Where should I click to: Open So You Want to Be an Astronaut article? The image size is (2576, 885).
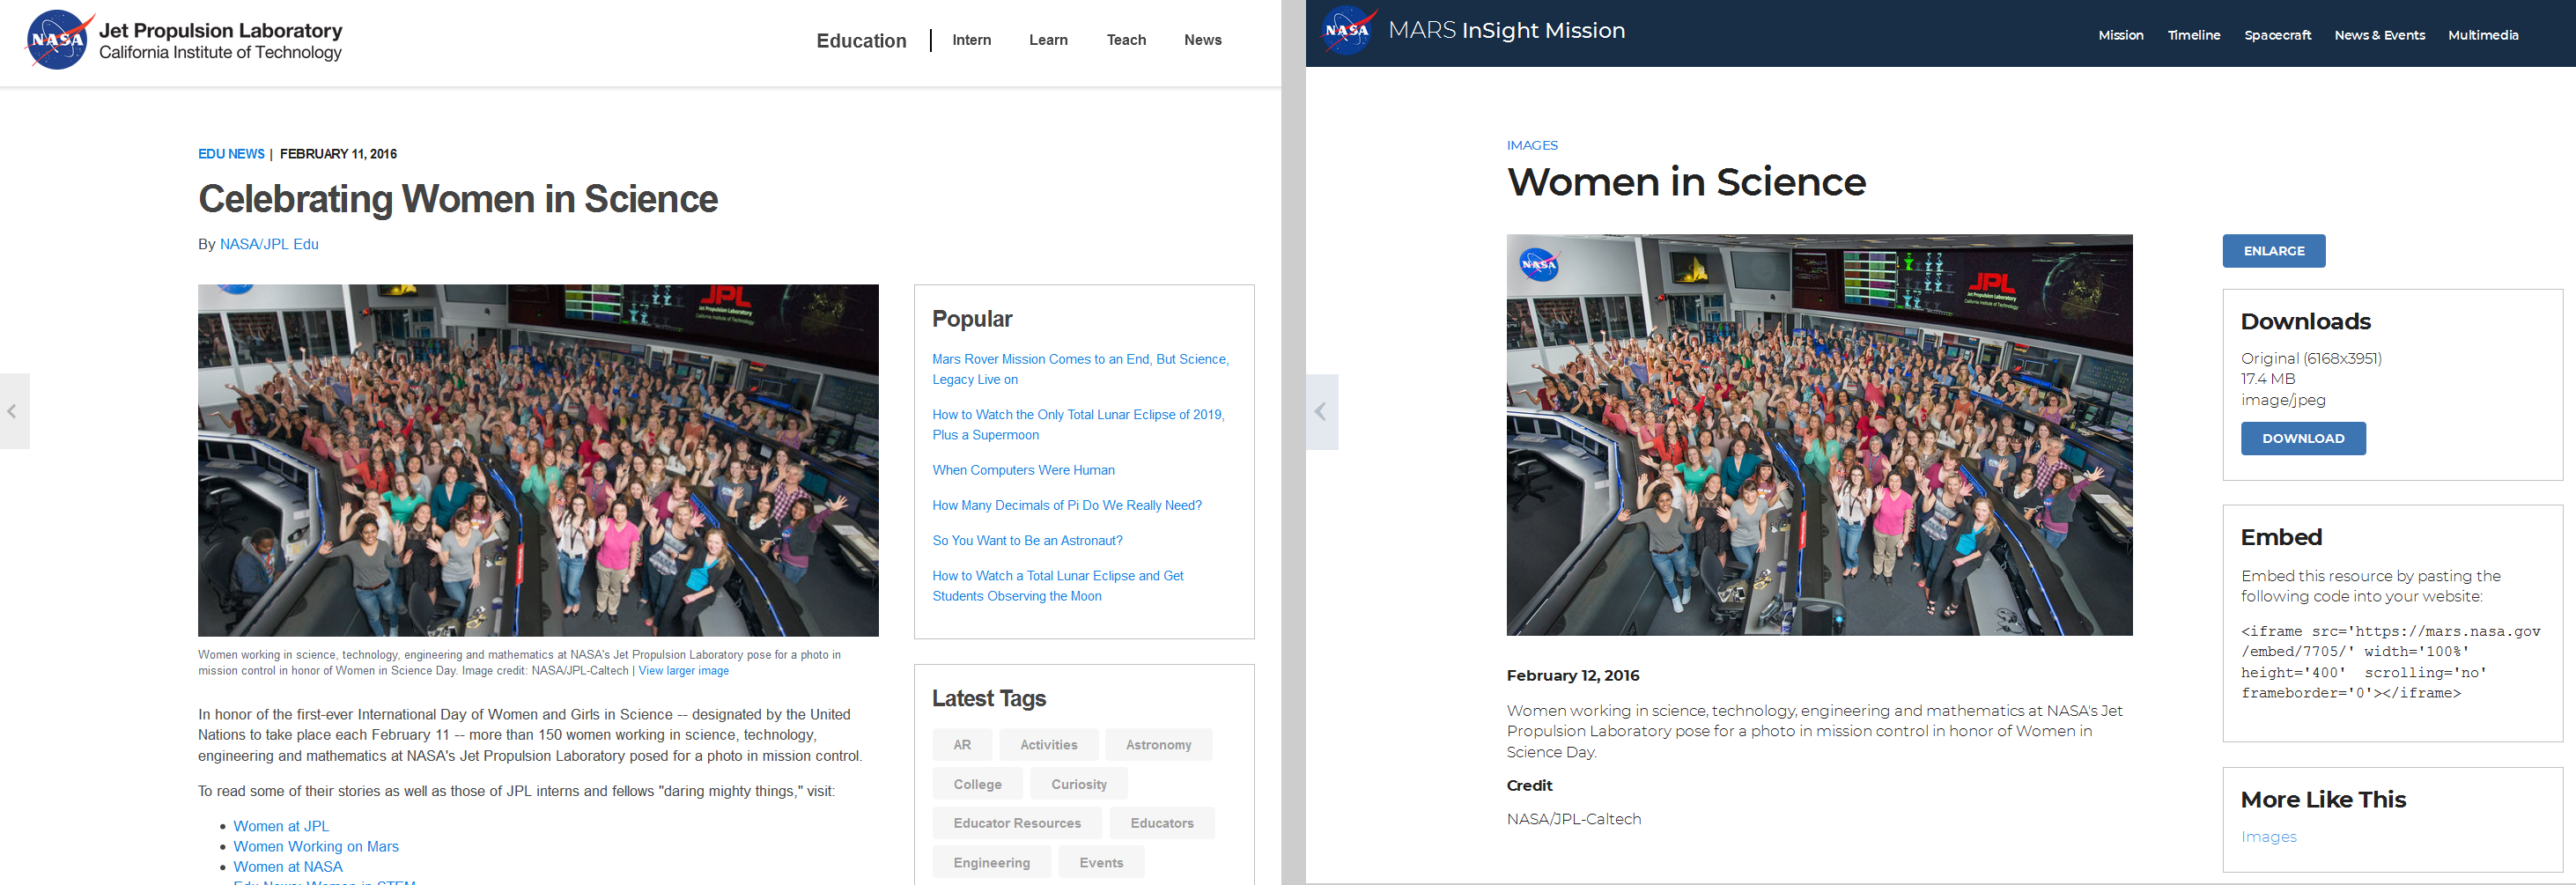click(x=1027, y=540)
